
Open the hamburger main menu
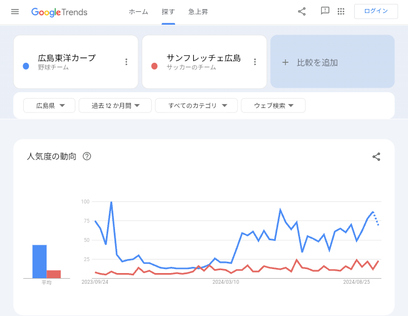15,11
